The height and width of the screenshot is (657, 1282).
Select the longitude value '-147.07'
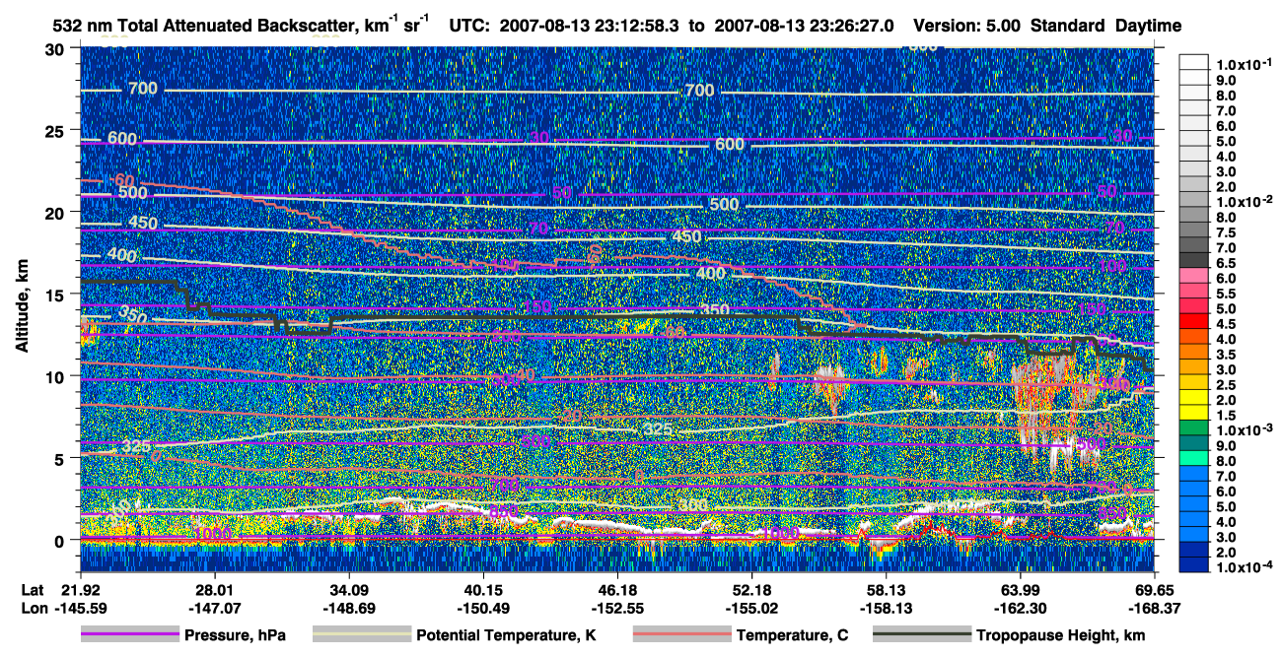pyautogui.click(x=214, y=608)
